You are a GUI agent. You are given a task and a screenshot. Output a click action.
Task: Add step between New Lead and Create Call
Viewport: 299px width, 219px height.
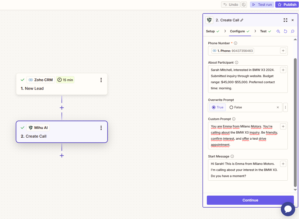pyautogui.click(x=62, y=108)
